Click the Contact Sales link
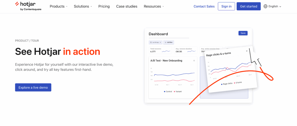The height and width of the screenshot is (126, 297). 204,6
